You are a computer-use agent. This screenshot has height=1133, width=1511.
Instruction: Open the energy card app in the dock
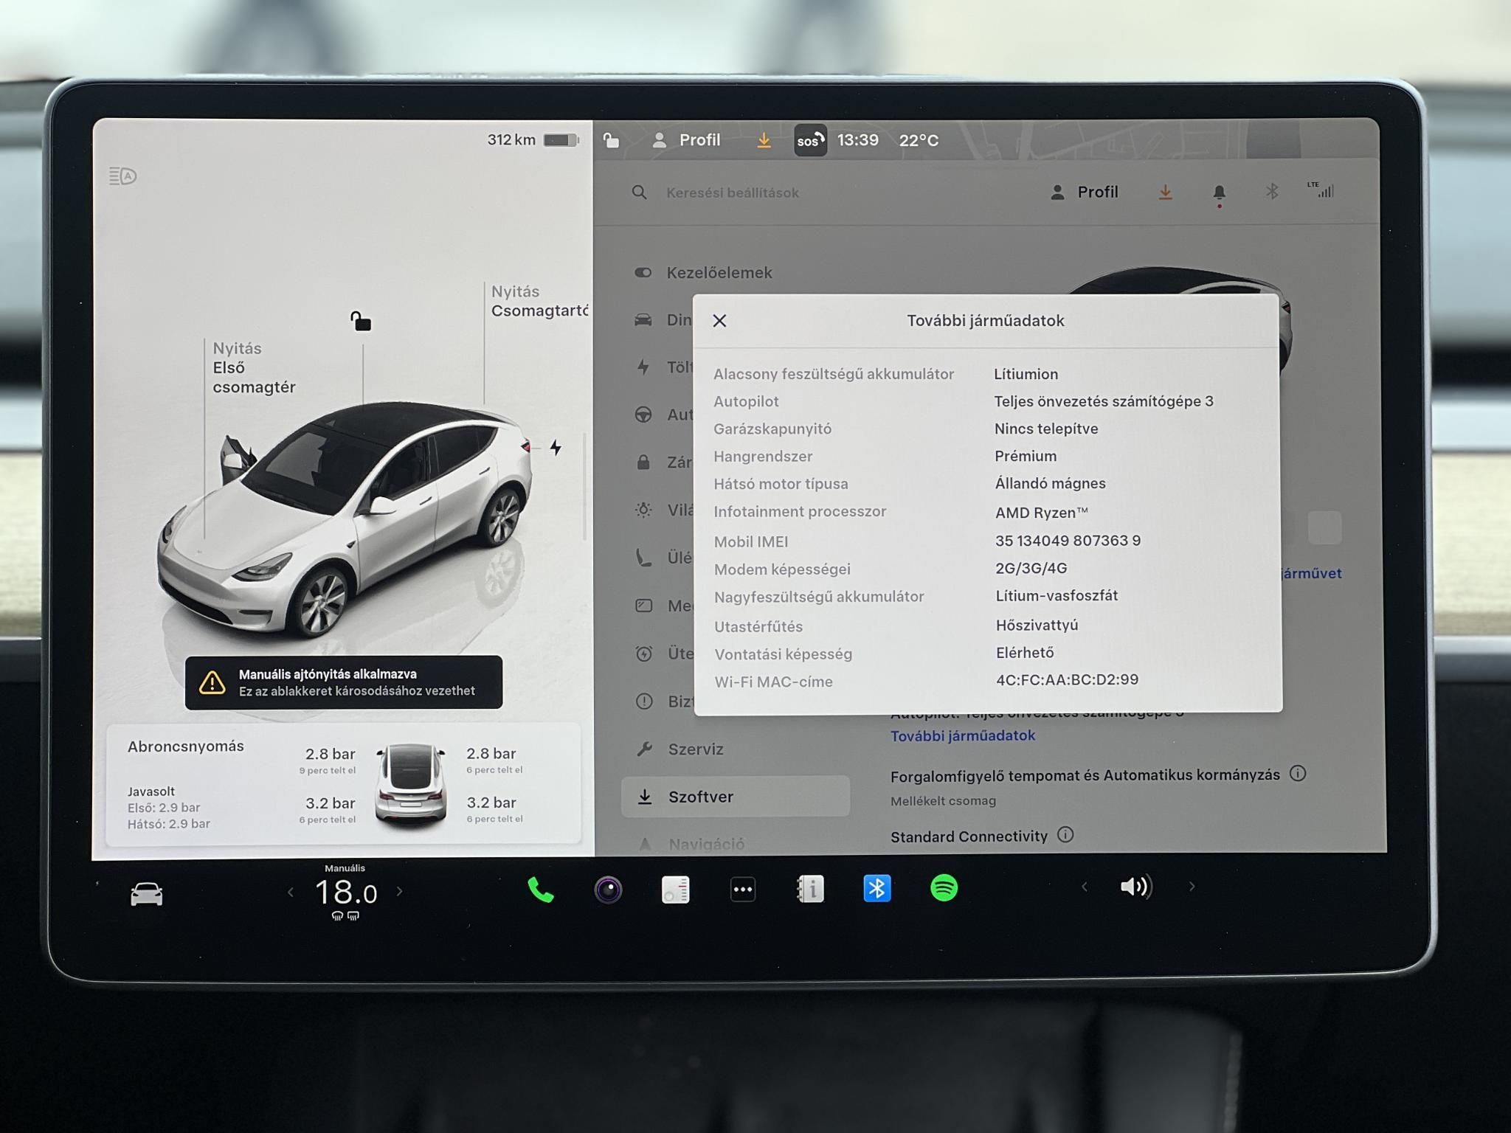point(675,890)
